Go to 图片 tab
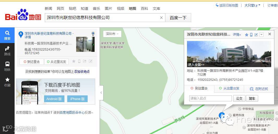The height and width of the screenshot is (134, 278). [x=108, y=9]
